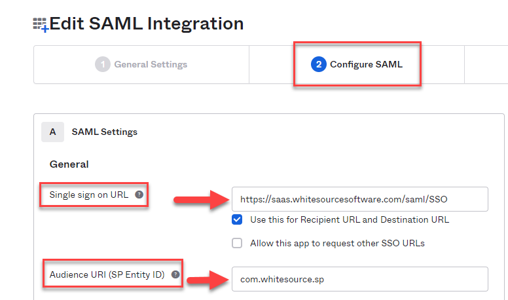Screen dimensions: 508x300
Task: Click the blue step 2 number badge
Action: click(x=318, y=64)
